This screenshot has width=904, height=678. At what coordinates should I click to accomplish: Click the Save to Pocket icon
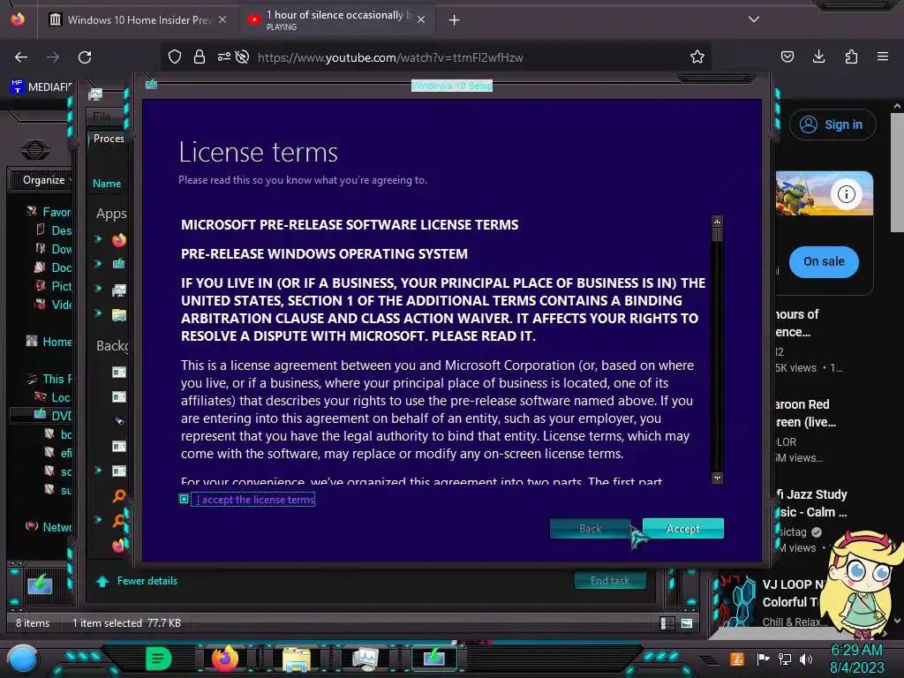pyautogui.click(x=787, y=56)
